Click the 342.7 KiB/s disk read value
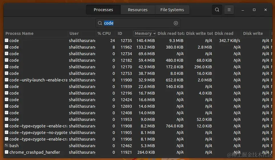 click(x=229, y=41)
